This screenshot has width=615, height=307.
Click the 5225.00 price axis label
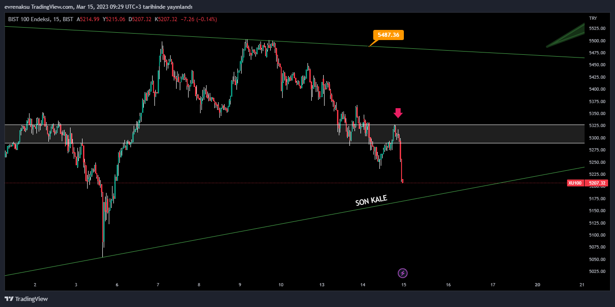click(x=597, y=174)
